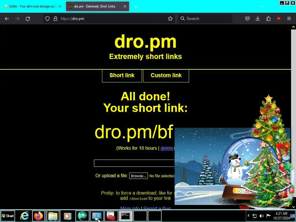Choose the Custom link option

[x=166, y=75]
